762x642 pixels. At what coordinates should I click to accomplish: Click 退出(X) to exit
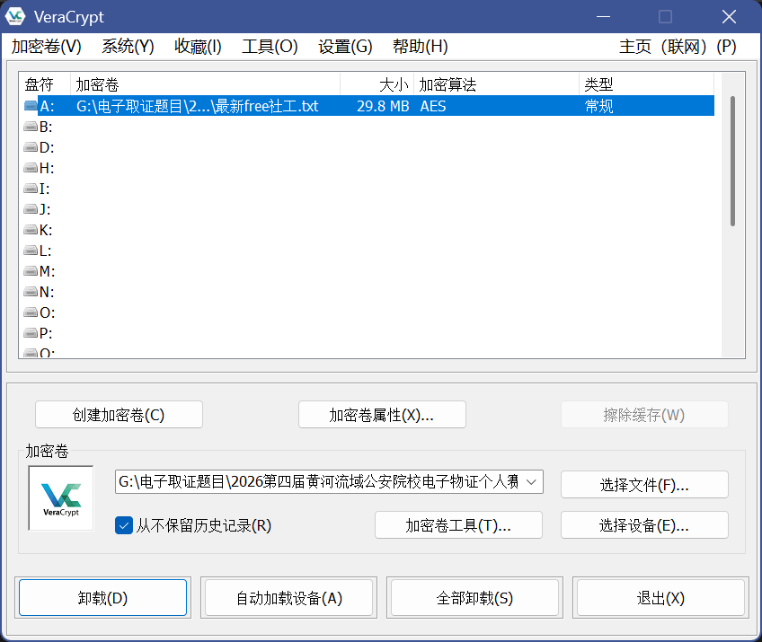[x=661, y=597]
